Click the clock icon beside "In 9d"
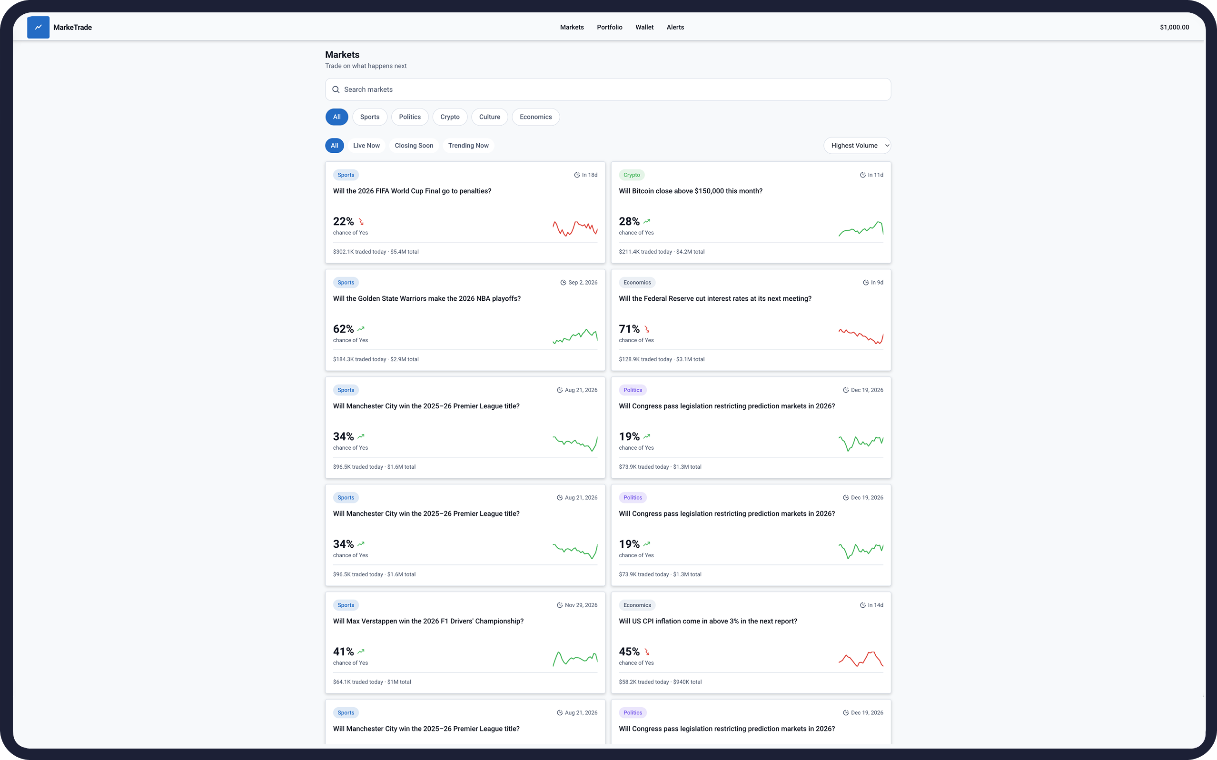The image size is (1217, 760). [866, 283]
